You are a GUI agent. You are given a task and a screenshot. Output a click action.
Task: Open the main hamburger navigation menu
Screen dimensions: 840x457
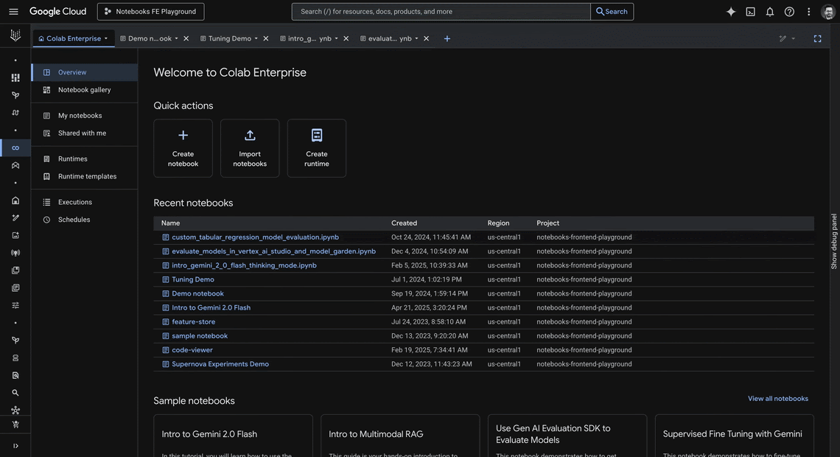[13, 11]
